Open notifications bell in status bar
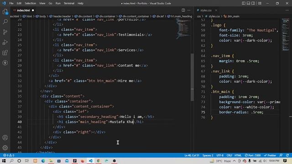The image size is (292, 164). pos(287,155)
